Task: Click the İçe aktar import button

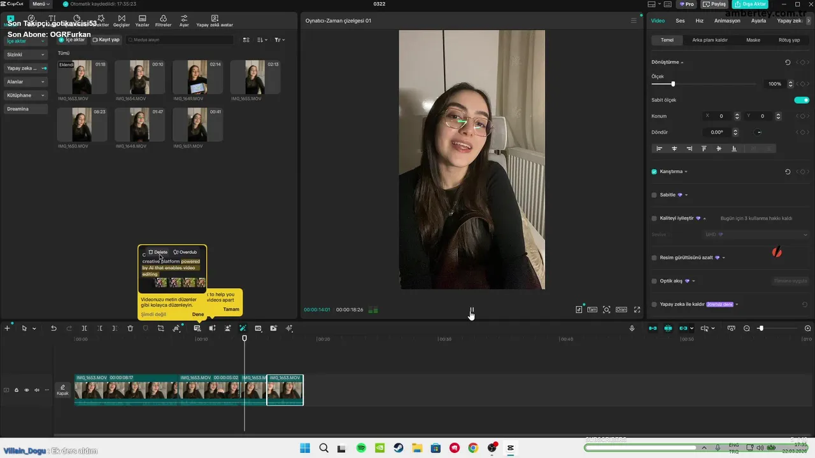Action: tap(71, 39)
